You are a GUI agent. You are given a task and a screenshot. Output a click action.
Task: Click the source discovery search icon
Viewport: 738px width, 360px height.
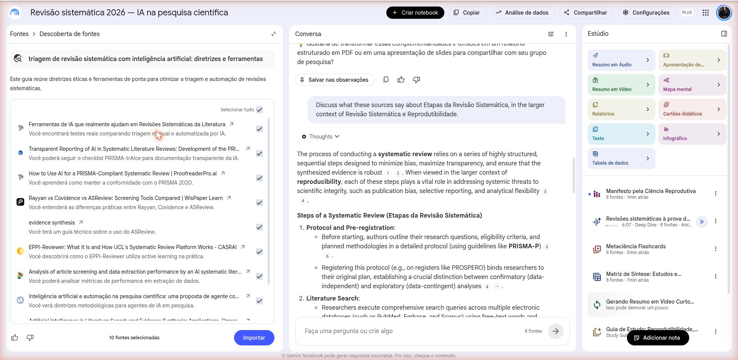pyautogui.click(x=18, y=58)
